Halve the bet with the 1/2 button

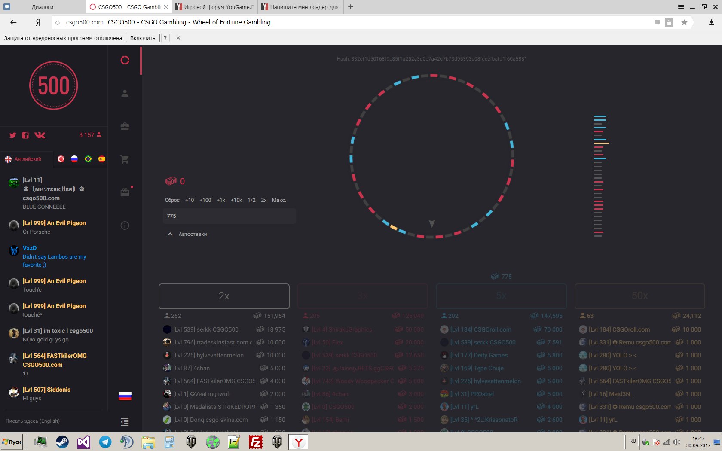251,200
